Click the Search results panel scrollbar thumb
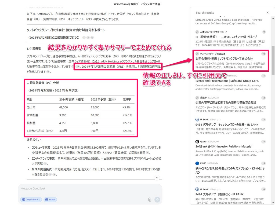Screen dimensions: 275x205 (273, 60)
